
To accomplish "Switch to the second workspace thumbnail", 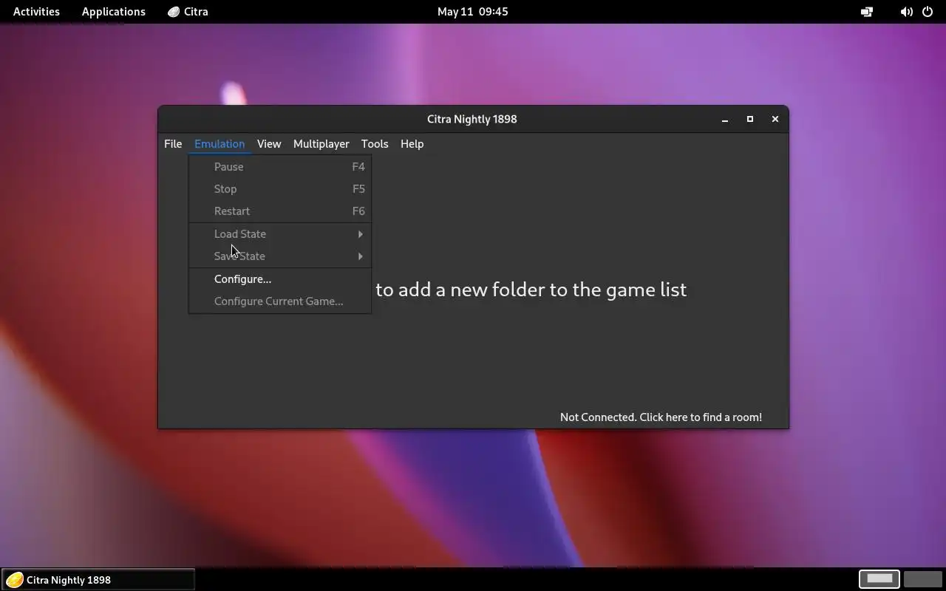I will (x=922, y=579).
